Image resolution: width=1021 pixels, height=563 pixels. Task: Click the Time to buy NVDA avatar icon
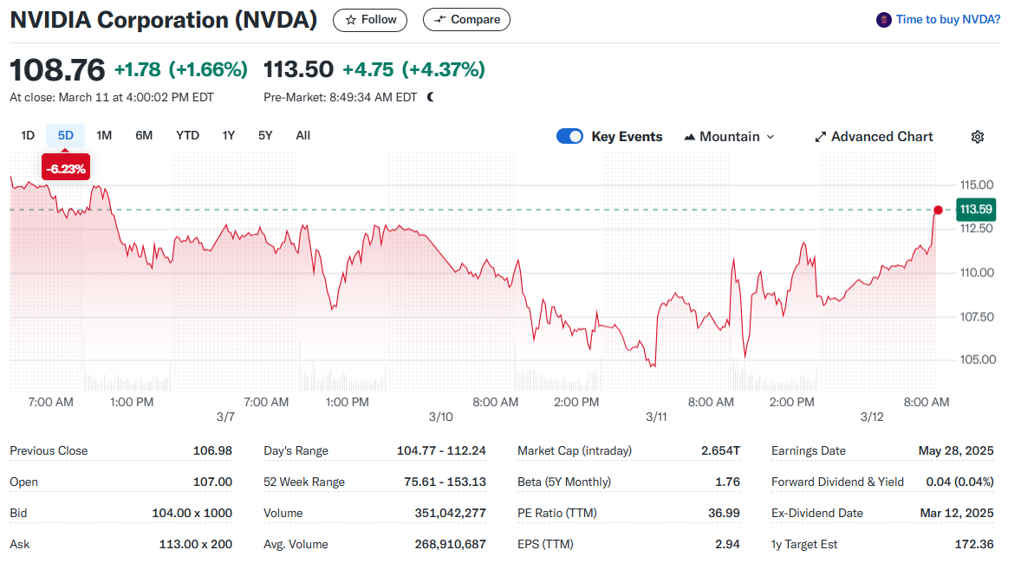coord(883,20)
